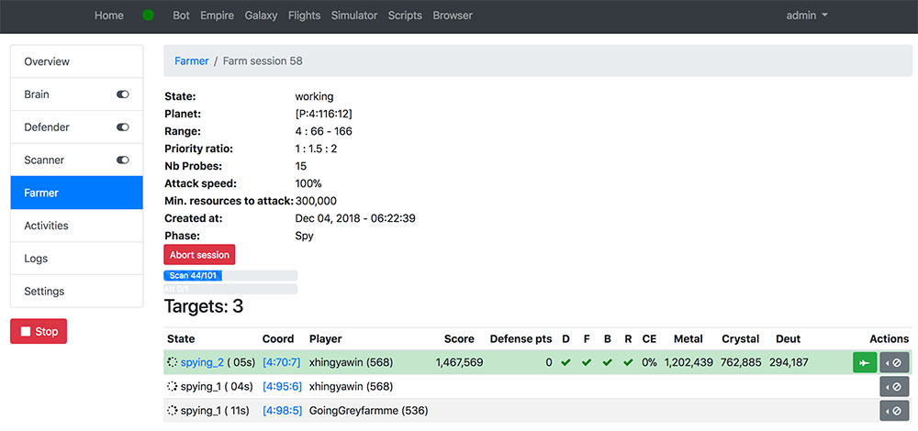Image resolution: width=918 pixels, height=431 pixels.
Task: Open the admin user dropdown
Action: pyautogui.click(x=807, y=16)
